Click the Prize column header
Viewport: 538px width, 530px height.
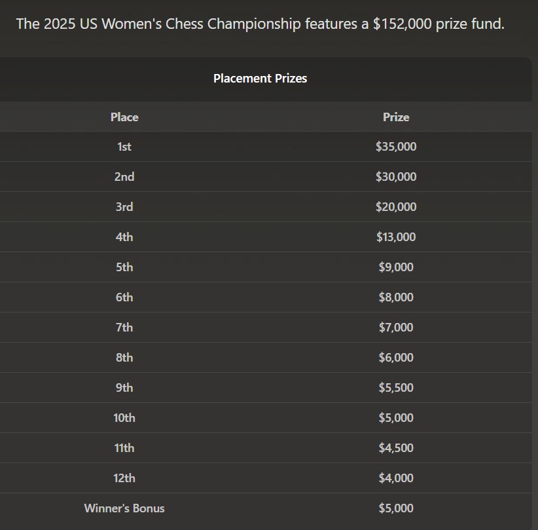point(396,117)
